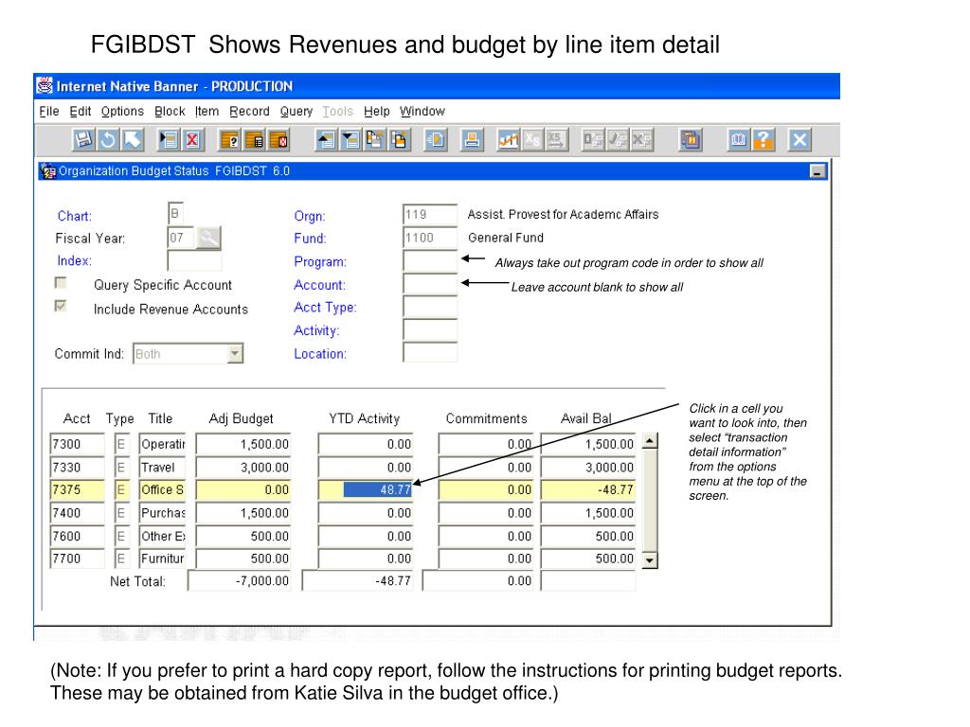The width and height of the screenshot is (970, 727).
Task: Click the page-with-arrow icon left of Print
Action: tap(436, 140)
